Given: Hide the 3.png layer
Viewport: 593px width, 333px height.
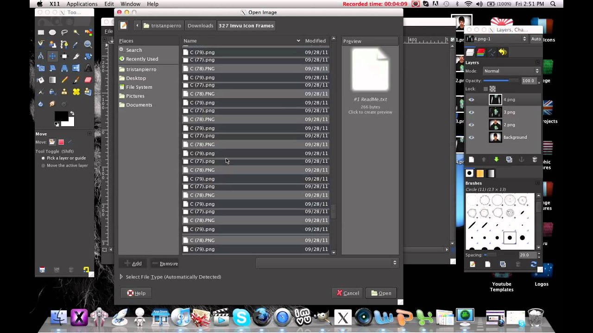Looking at the screenshot, I should (x=471, y=112).
